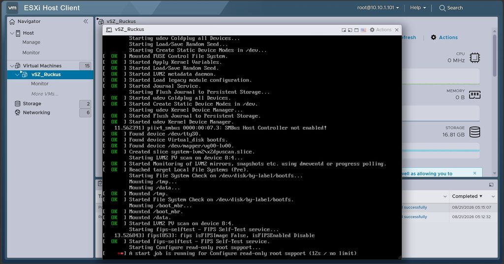The height and width of the screenshot is (264, 504).
Task: Click the vSZ_Ruckus page header VM icon
Action: pyautogui.click(x=100, y=21)
